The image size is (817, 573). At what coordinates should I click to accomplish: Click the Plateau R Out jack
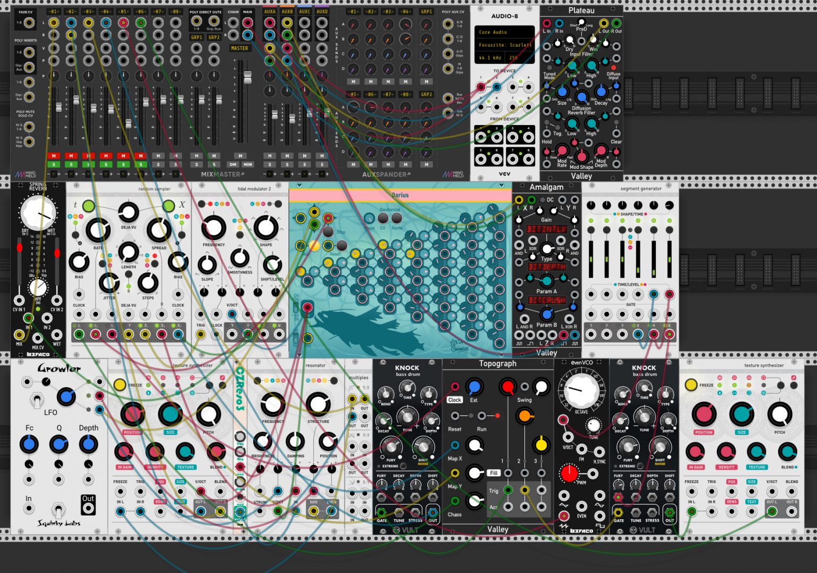(616, 23)
